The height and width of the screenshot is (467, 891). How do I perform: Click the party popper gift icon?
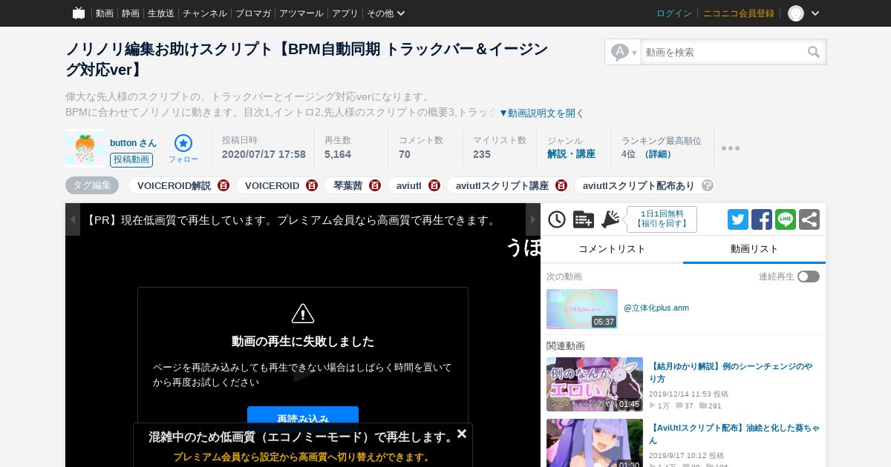pos(610,219)
